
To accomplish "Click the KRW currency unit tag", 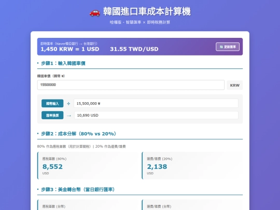I will tap(235, 85).
